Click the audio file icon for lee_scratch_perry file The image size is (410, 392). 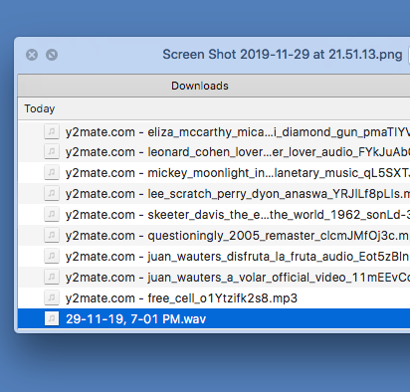52,194
